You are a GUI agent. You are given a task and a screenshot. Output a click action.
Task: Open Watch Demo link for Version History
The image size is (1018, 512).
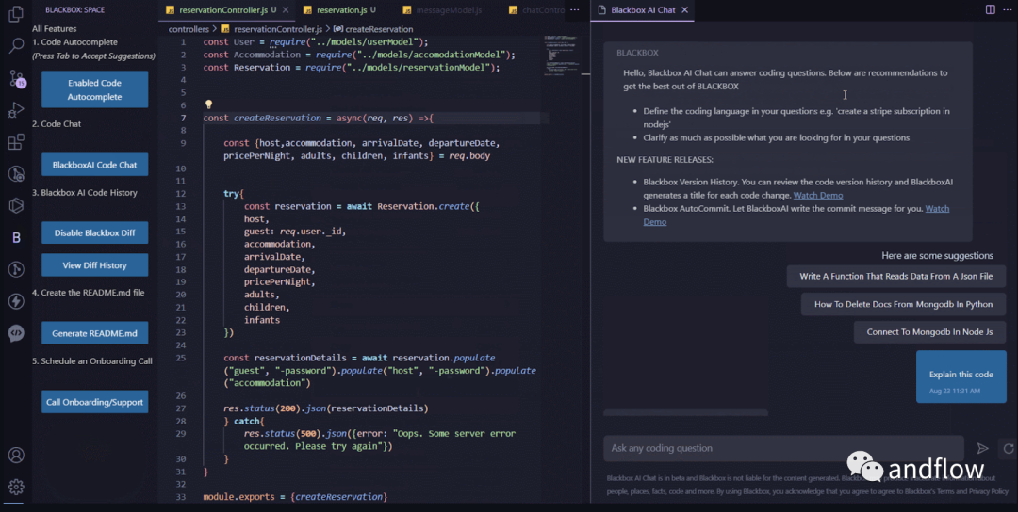[x=818, y=195]
